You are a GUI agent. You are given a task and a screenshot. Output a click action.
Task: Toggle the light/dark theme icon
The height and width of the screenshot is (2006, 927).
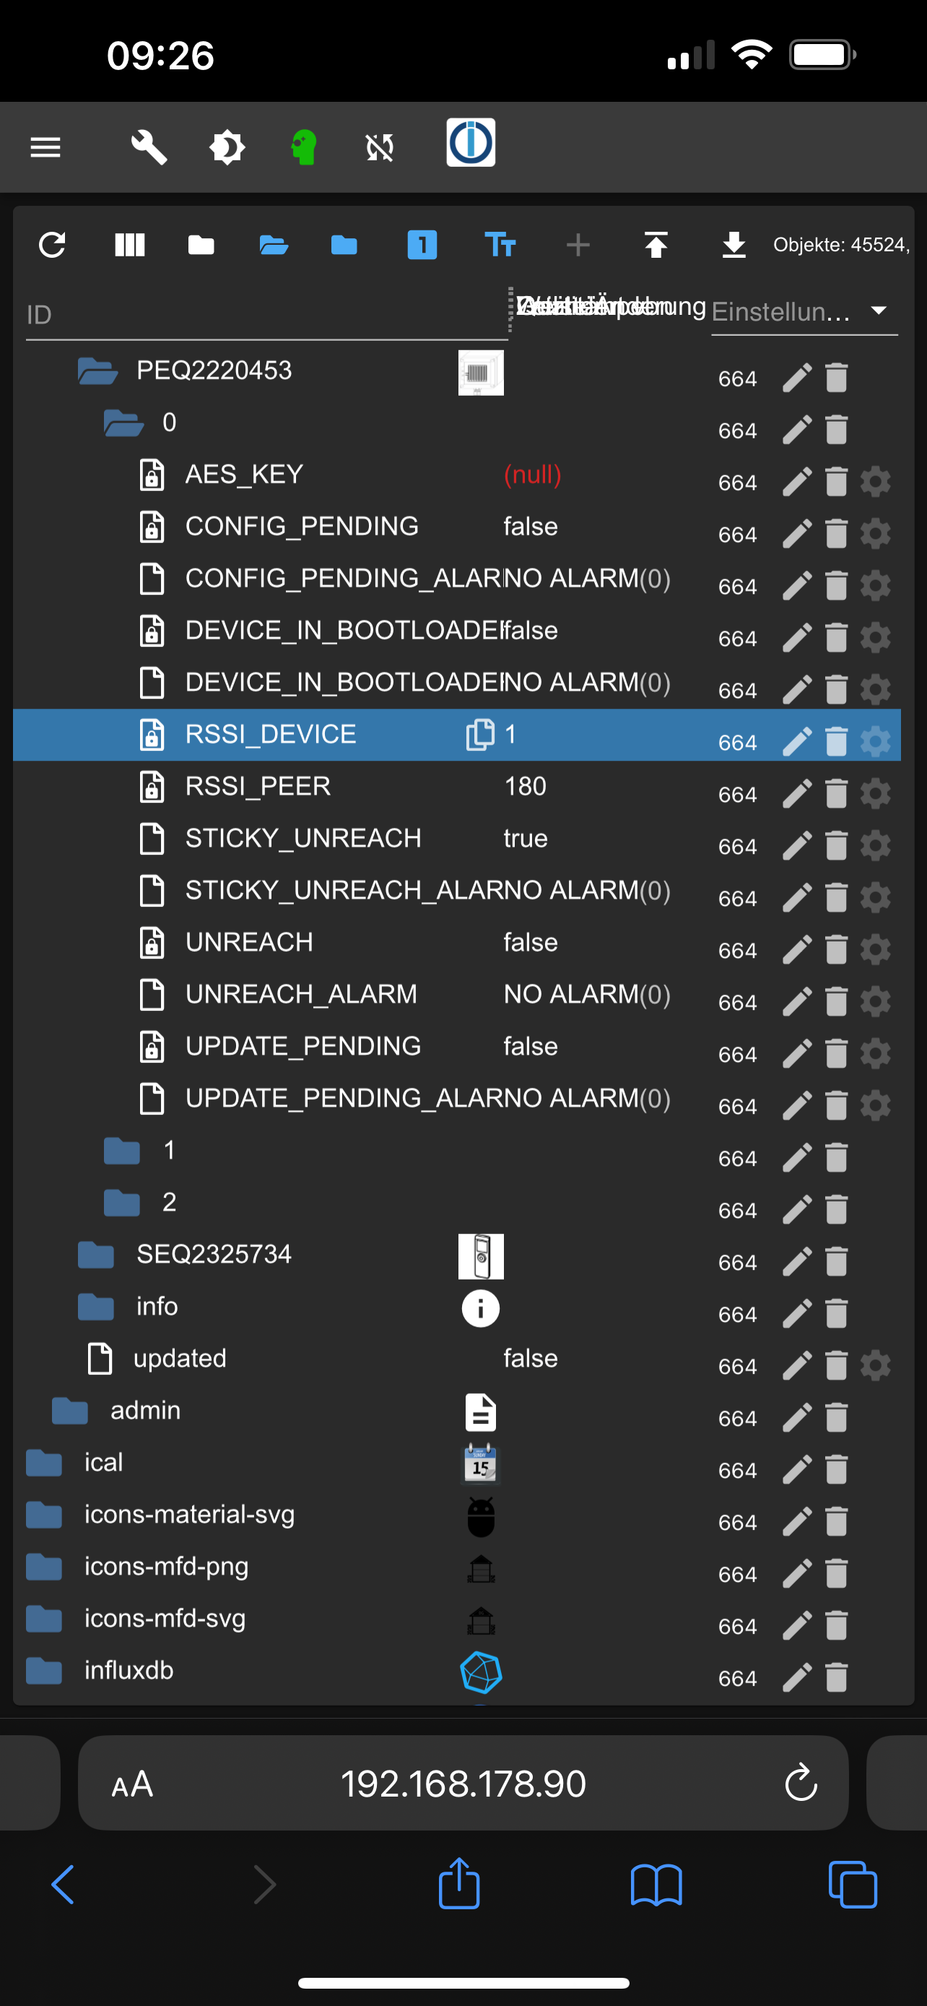(227, 147)
